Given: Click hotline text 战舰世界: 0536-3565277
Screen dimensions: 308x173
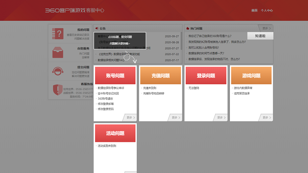Looking at the screenshot, I should (x=78, y=93).
